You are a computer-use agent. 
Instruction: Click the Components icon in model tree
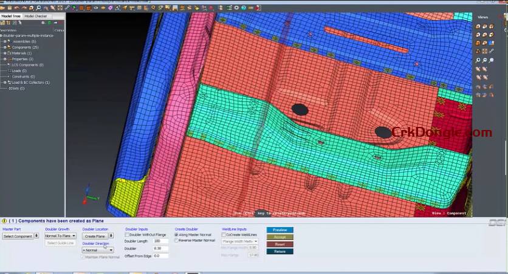click(x=10, y=47)
